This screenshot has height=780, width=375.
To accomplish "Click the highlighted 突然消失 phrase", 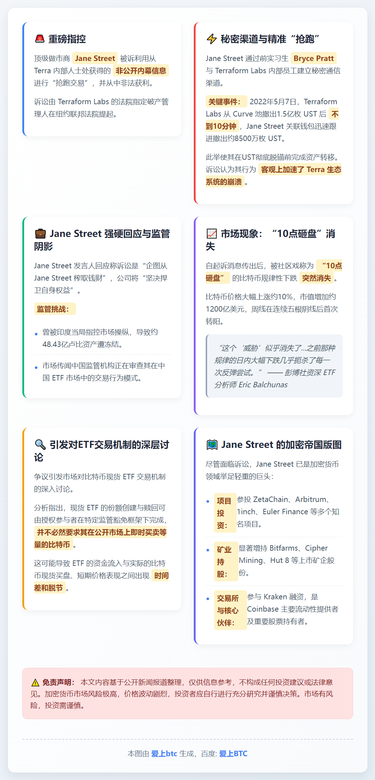I will (x=316, y=278).
